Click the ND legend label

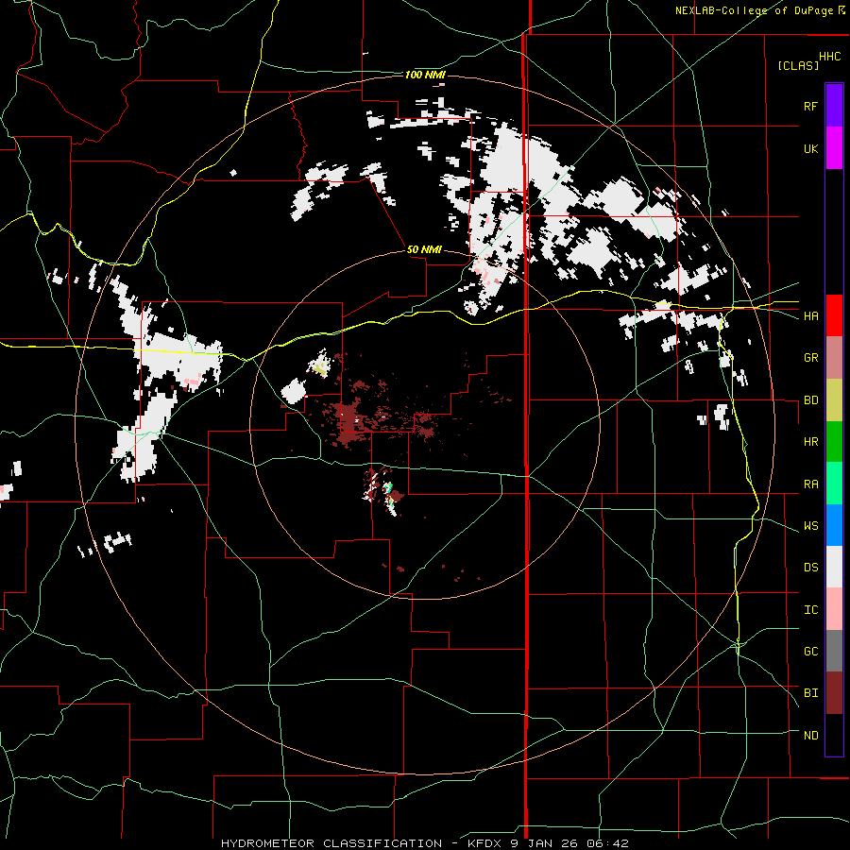[810, 736]
